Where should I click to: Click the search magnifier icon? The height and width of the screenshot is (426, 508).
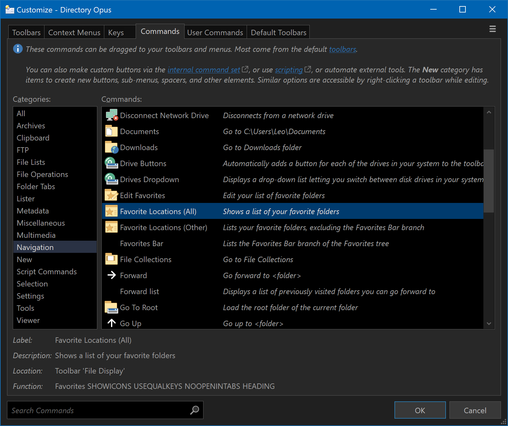194,410
